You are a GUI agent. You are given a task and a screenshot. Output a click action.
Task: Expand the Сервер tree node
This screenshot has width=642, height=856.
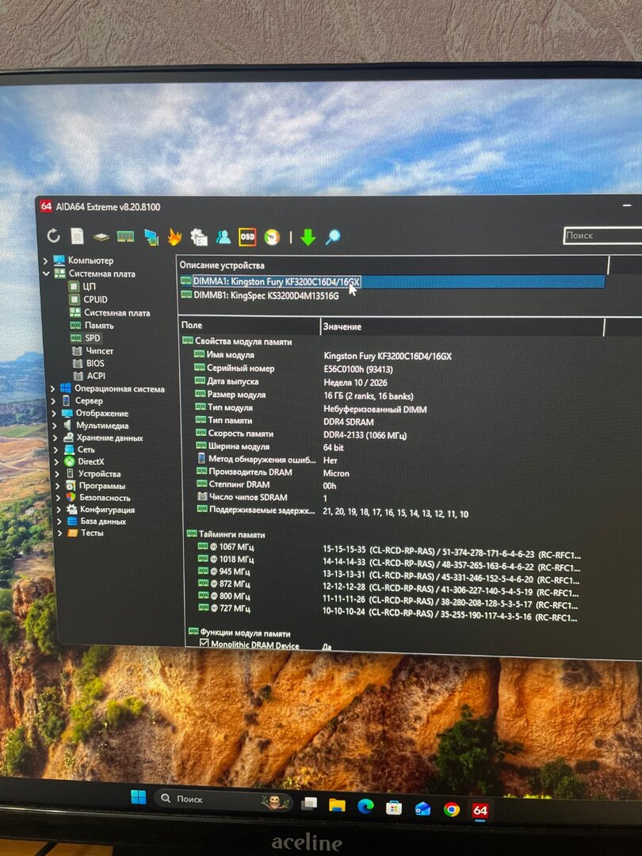(53, 401)
